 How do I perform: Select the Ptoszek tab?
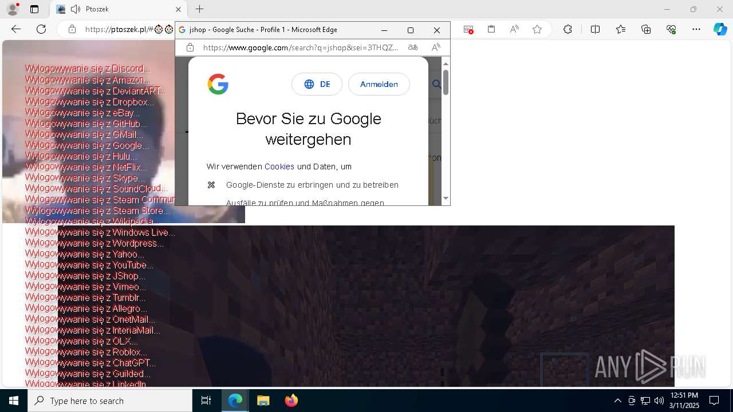118,9
